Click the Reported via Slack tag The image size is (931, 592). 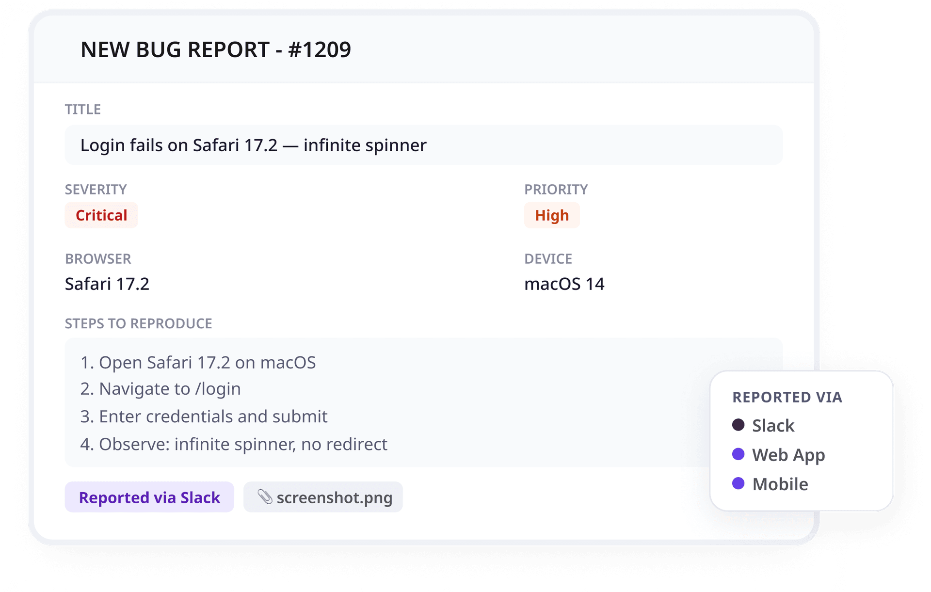(x=149, y=497)
